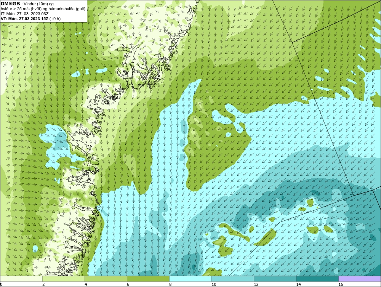Click the 'IT: Mán. 27. 03. 2023 06Z' line

click(25, 14)
